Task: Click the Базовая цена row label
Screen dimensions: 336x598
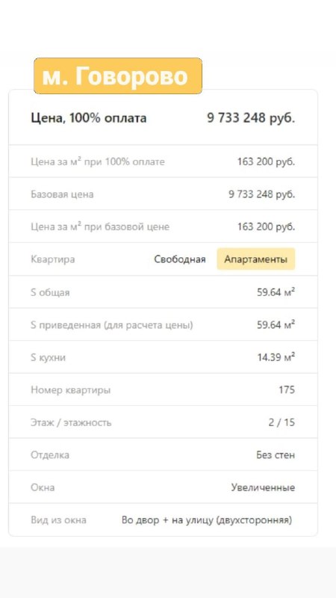Action: [x=62, y=194]
